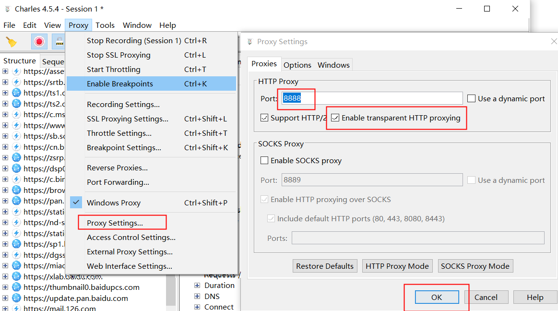Expand the https://brow tree node

[5, 190]
